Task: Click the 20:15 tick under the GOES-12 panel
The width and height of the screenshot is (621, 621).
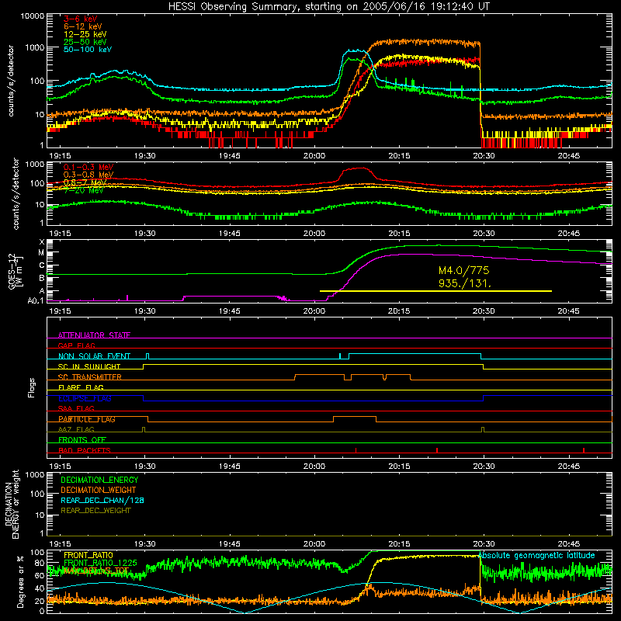Action: 399,311
